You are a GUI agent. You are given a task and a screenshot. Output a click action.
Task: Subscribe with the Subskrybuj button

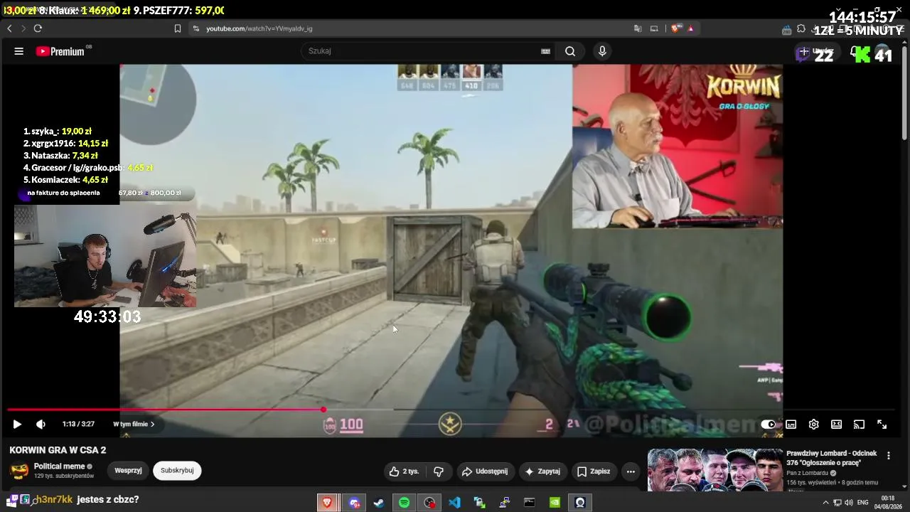click(177, 471)
